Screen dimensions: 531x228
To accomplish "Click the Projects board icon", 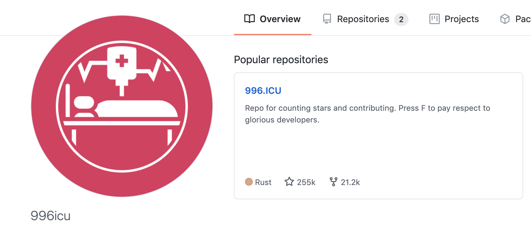I will click(434, 19).
